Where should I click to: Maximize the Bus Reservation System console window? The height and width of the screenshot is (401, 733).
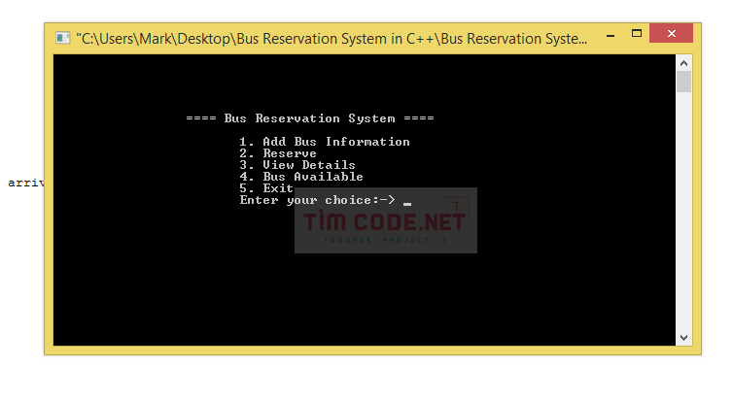click(x=636, y=34)
